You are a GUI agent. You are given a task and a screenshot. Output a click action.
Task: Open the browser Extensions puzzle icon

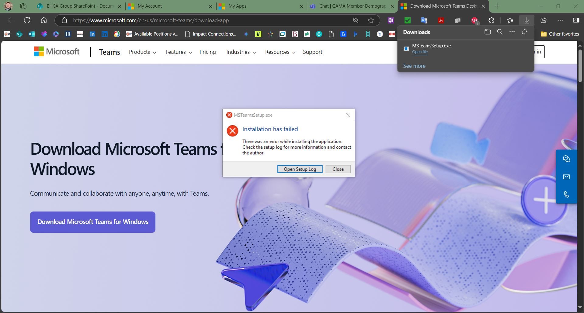(x=491, y=20)
